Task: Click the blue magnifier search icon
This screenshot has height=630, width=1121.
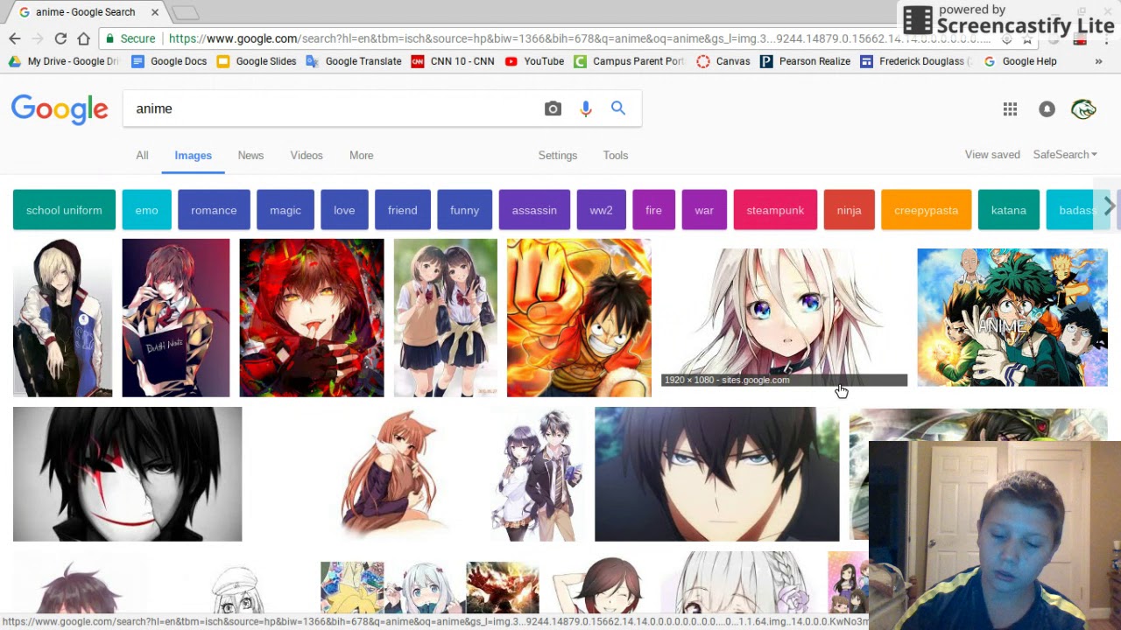Action: (618, 108)
